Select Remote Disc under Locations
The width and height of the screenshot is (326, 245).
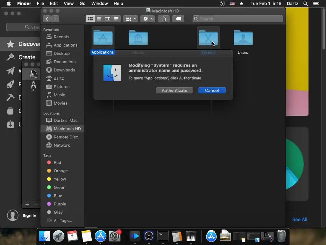pyautogui.click(x=62, y=137)
